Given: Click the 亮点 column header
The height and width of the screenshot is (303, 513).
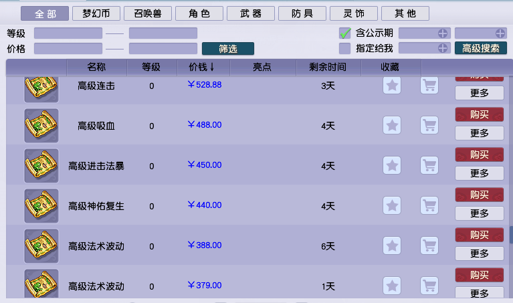Looking at the screenshot, I should point(262,67).
